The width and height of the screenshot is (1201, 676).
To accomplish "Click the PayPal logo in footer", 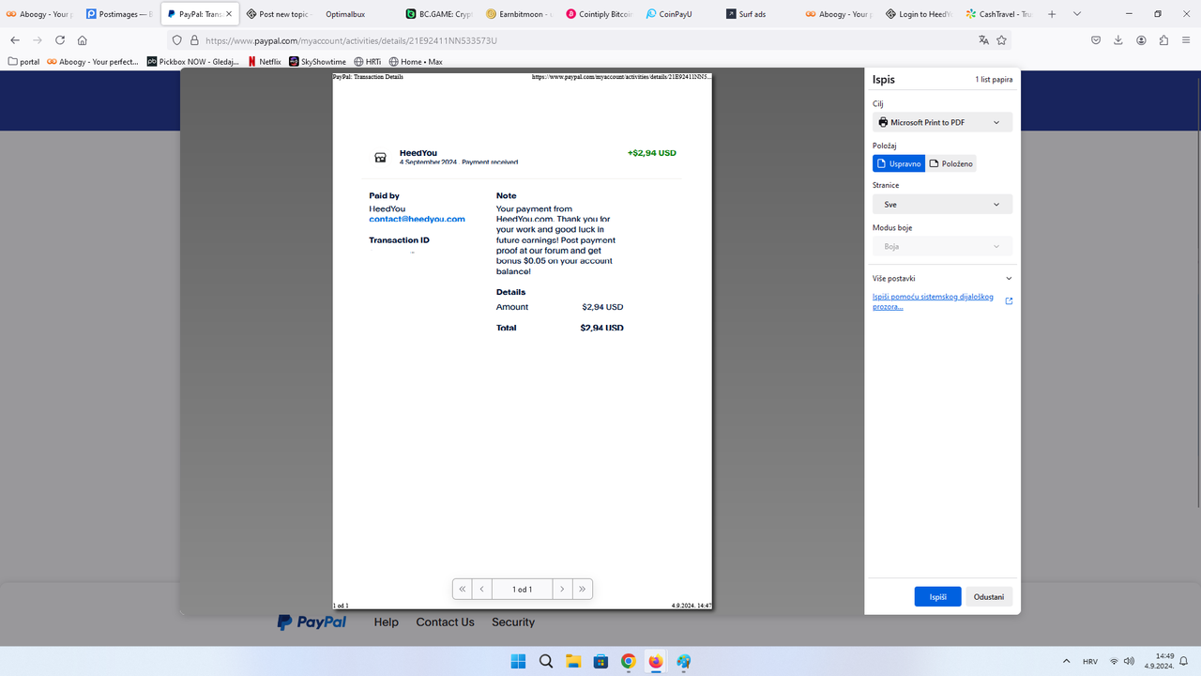I will (312, 622).
